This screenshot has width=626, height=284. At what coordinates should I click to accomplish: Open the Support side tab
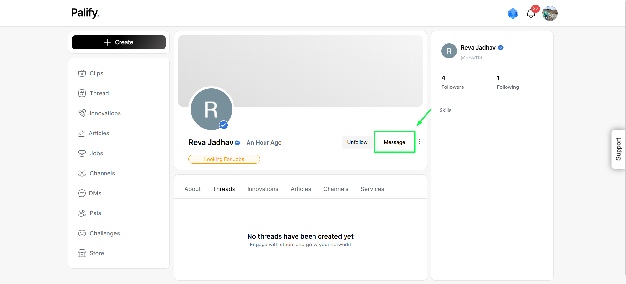coord(618,149)
